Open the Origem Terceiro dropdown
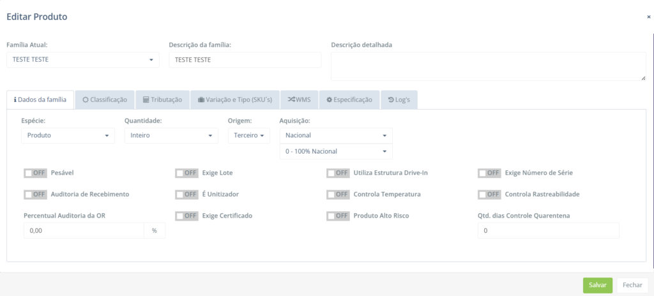 click(249, 135)
